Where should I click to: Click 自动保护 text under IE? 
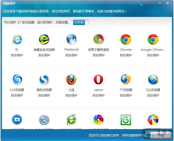[17, 55]
